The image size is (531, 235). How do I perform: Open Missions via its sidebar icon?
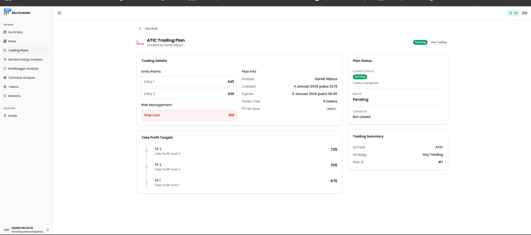[5, 96]
